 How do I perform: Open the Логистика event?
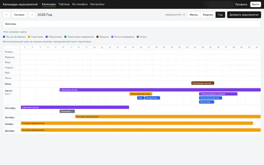pos(207,102)
